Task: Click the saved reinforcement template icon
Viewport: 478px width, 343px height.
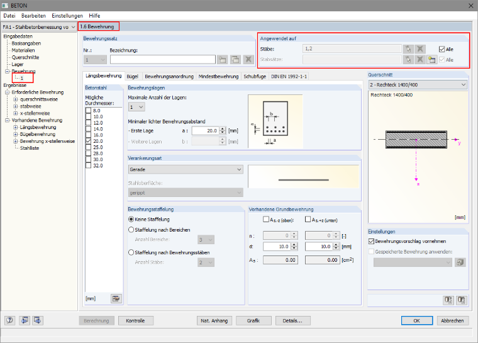Action: click(x=460, y=262)
